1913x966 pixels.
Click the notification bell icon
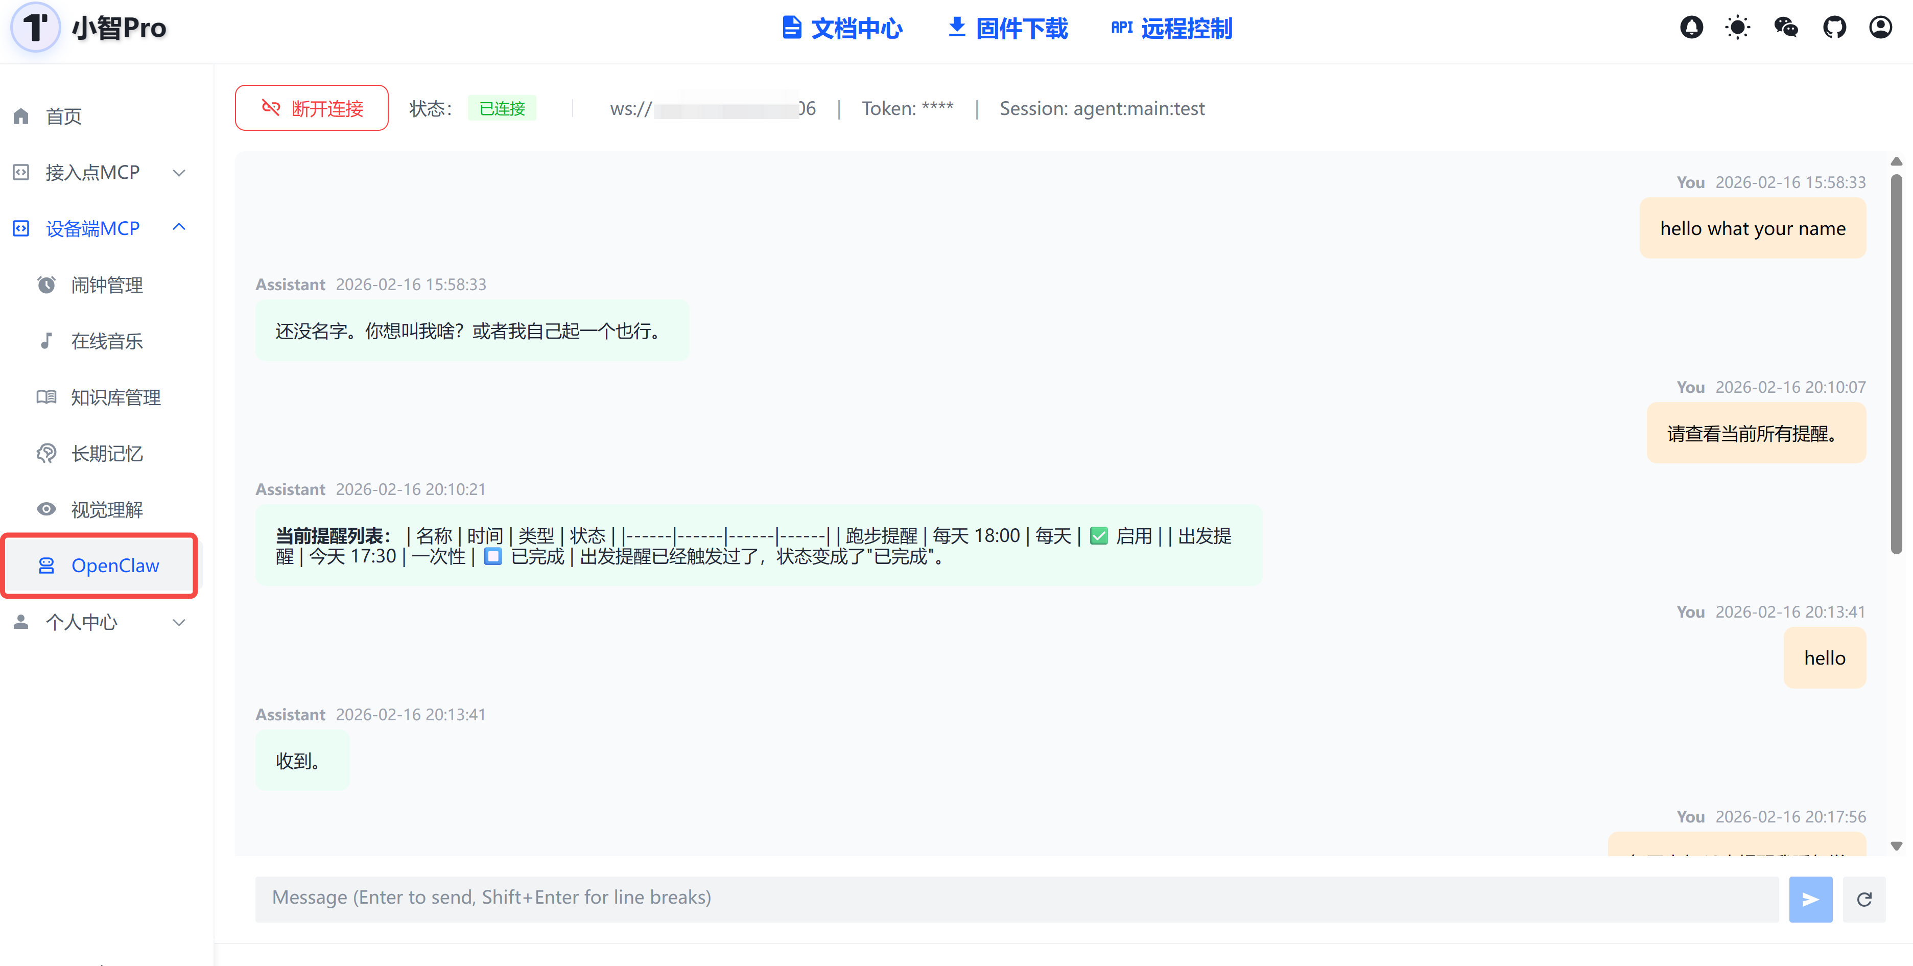pyautogui.click(x=1691, y=28)
